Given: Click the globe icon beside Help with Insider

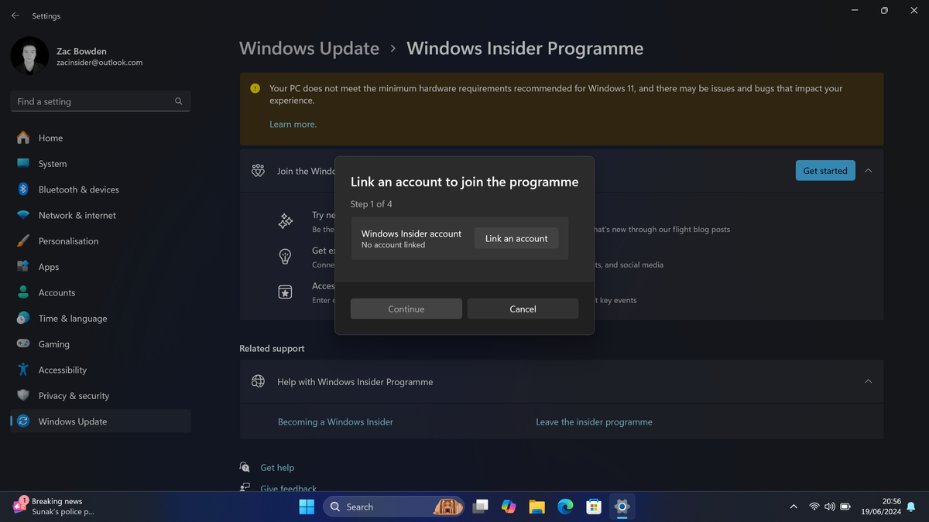Looking at the screenshot, I should pyautogui.click(x=258, y=381).
